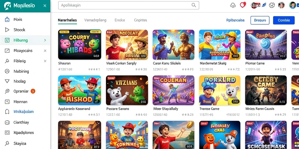Screen dimensions: 299x149
Task: Open the orange bear and white dog thumbnail
Action: click(220, 135)
